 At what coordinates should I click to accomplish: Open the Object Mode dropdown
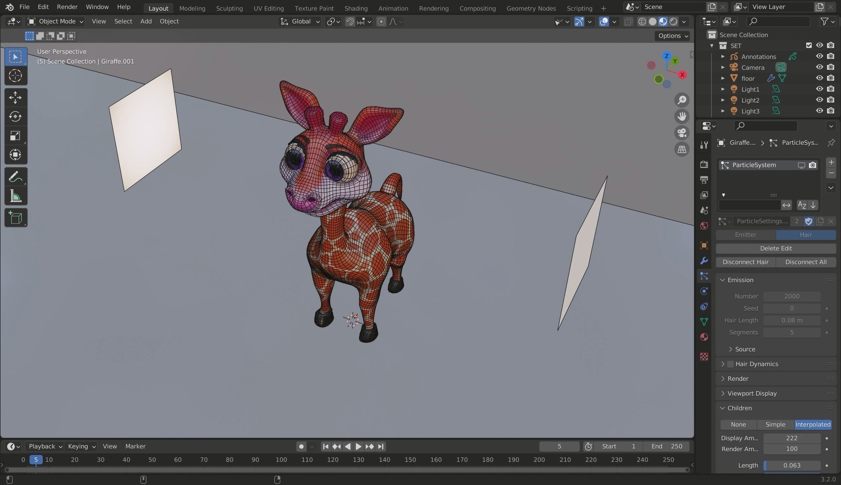pyautogui.click(x=56, y=22)
